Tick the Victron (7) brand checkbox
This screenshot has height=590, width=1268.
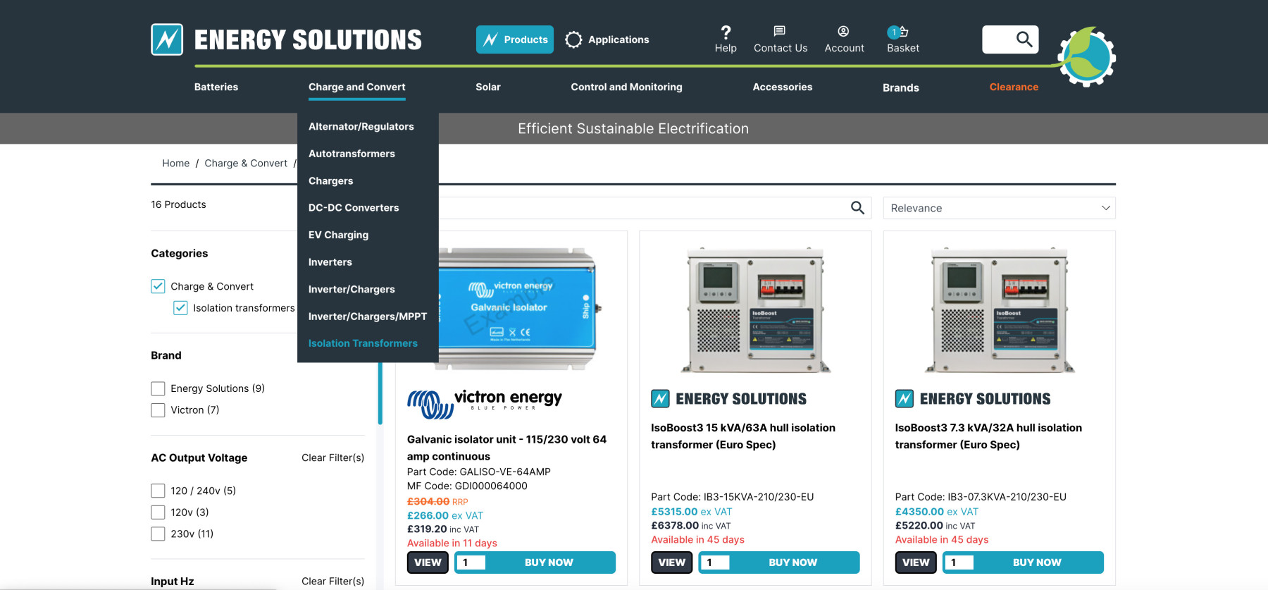[x=158, y=410]
